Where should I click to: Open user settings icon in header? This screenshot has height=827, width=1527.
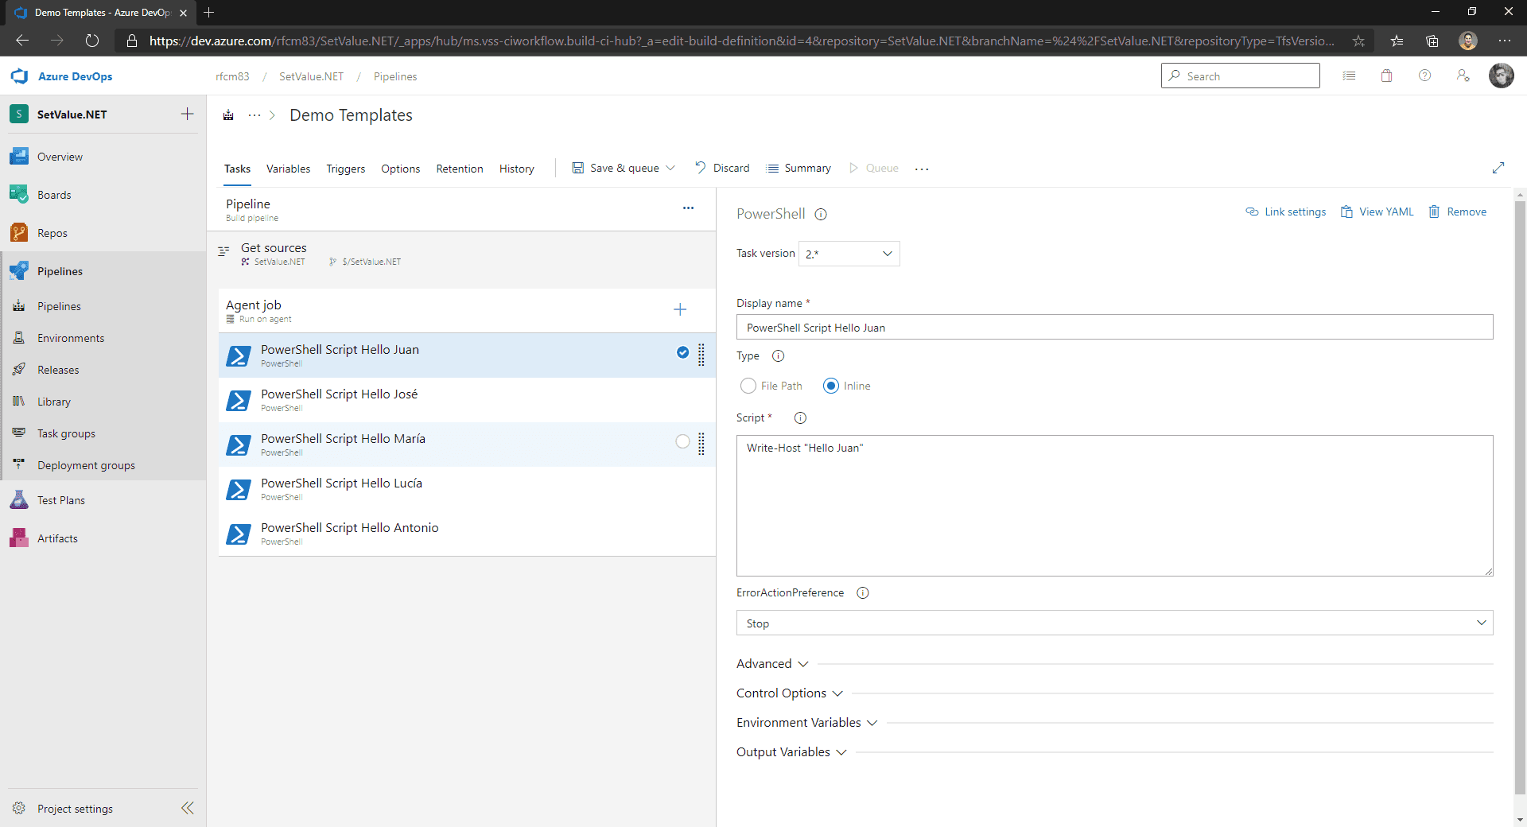[x=1463, y=76]
